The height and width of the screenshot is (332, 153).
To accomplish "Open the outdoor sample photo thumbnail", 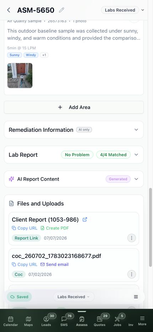I will 20,76.
